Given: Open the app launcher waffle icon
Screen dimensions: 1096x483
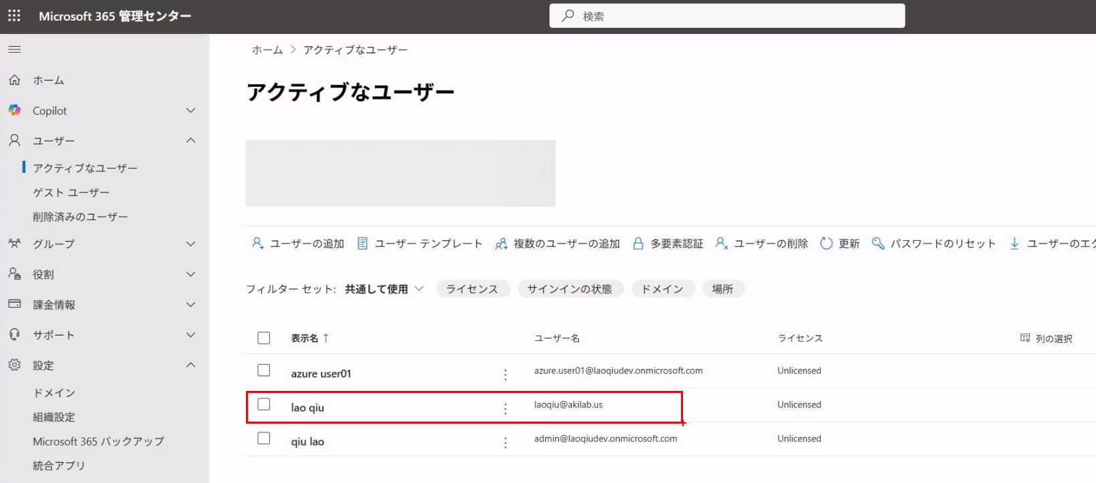Looking at the screenshot, I should (14, 15).
